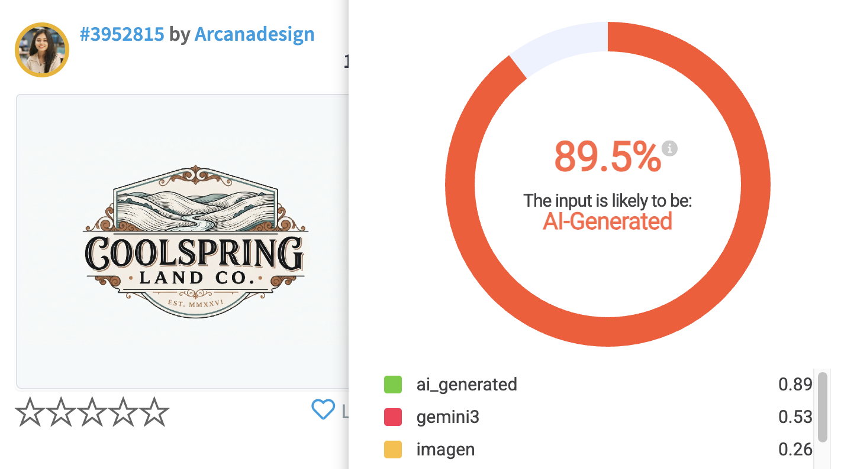Select the gemini3 legend label
Viewport: 857px width, 469px height.
click(448, 418)
